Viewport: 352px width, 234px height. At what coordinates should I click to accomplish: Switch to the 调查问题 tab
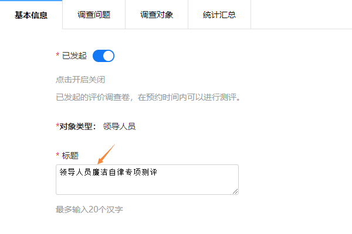pyautogui.click(x=94, y=15)
